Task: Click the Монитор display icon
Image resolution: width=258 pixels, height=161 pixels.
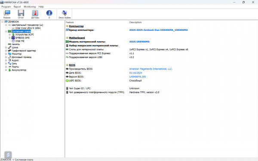Action: pyautogui.click(x=9, y=54)
